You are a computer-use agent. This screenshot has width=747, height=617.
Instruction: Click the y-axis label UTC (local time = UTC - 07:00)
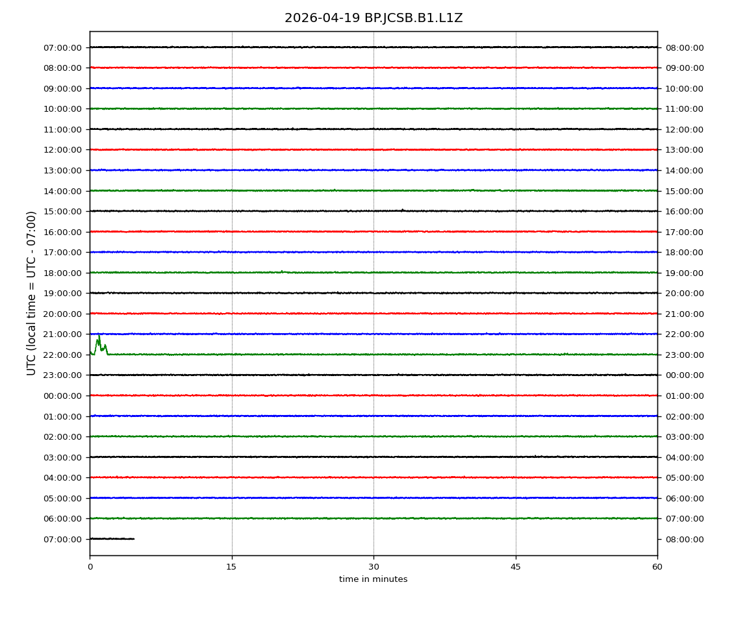tap(32, 293)
